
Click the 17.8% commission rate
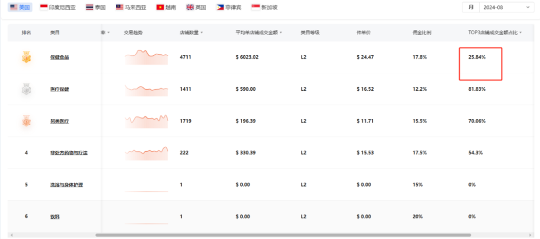[x=419, y=57]
